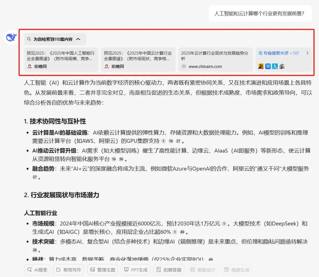Open citation 1 after GPU集群支持
Screen dimensions: 319x277
[163, 141]
